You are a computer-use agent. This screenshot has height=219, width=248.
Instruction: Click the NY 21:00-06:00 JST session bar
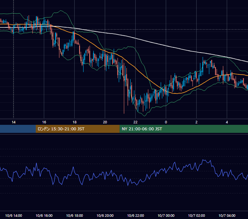183,129
